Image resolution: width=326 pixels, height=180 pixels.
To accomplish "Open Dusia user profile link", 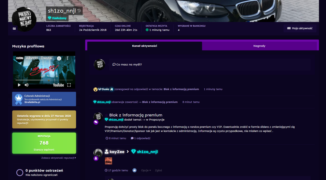I will [x=105, y=89].
